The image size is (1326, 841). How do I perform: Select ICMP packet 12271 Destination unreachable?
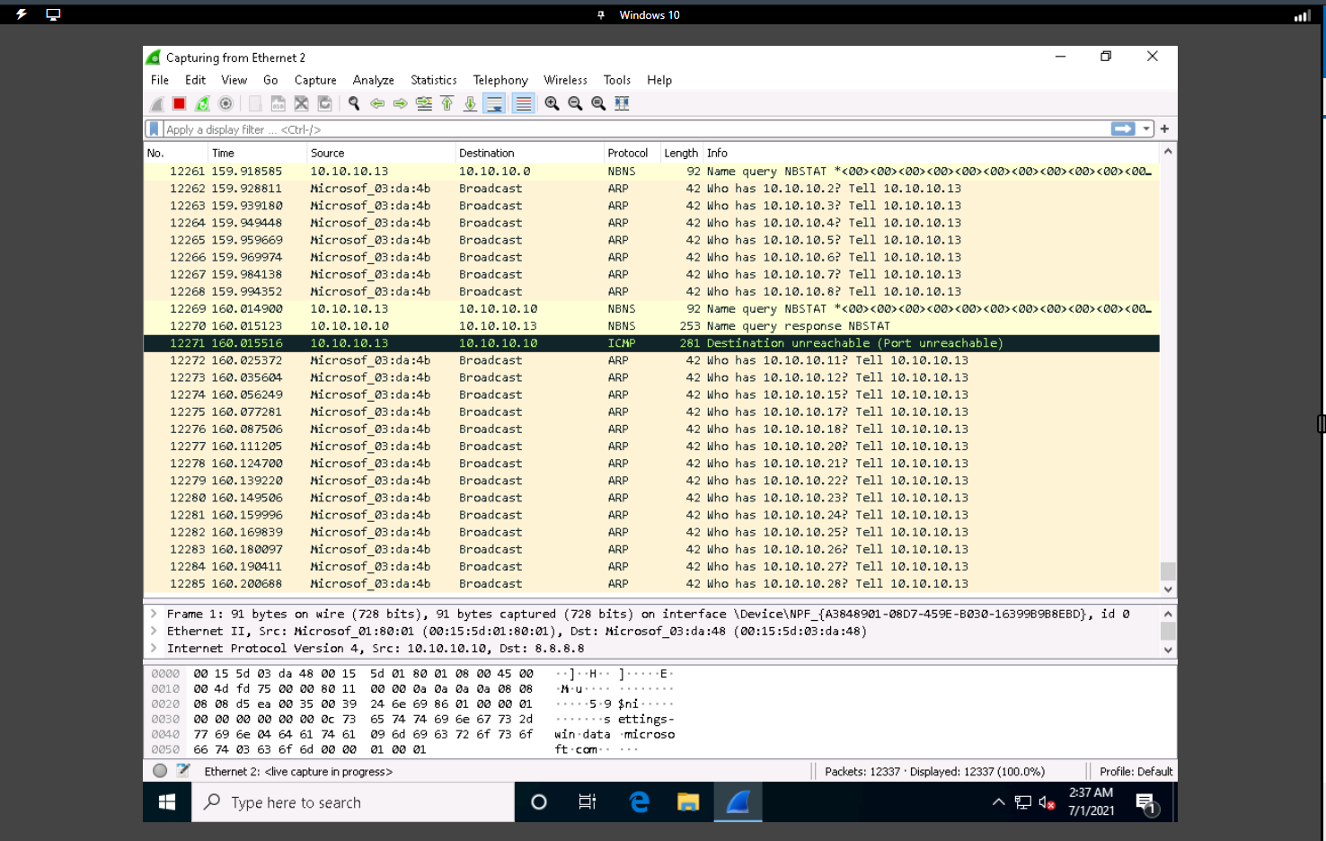[x=651, y=343]
